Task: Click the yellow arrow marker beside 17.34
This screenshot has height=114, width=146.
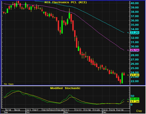Action: pos(128,102)
